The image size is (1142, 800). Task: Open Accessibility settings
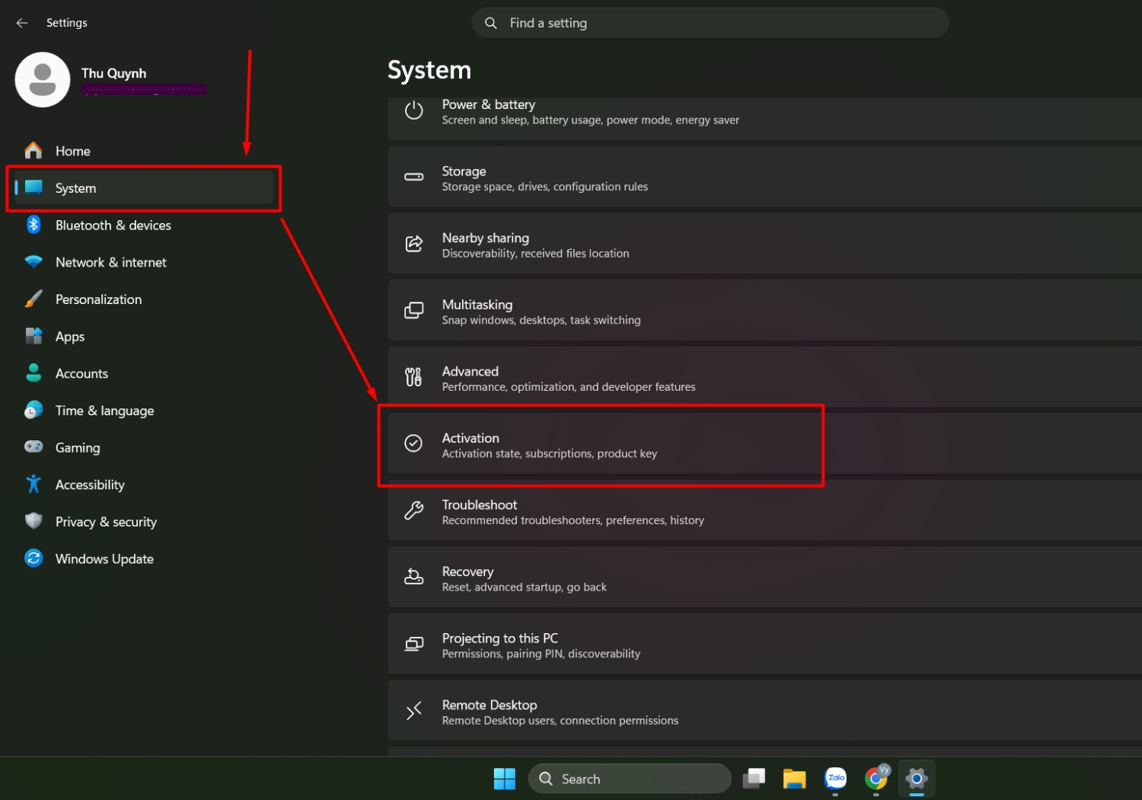click(144, 485)
